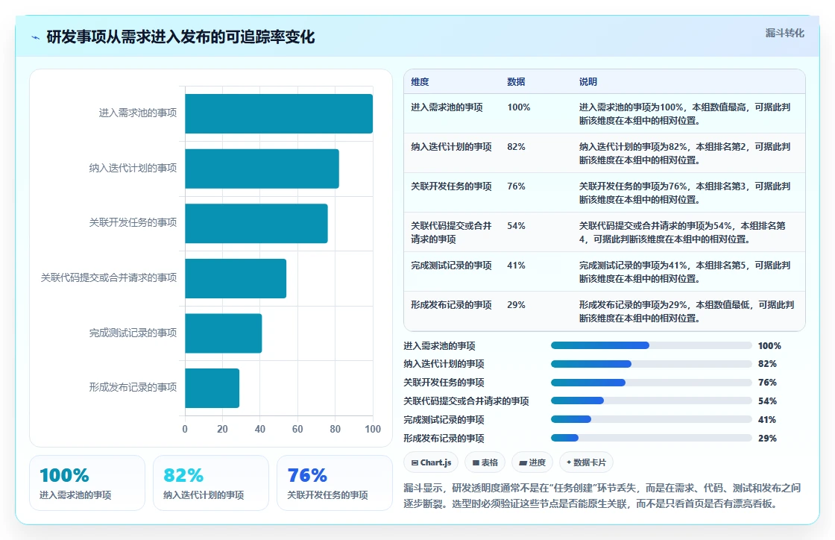Click the 29% label next to progress bars
This screenshot has height=540, width=835.
tap(767, 439)
